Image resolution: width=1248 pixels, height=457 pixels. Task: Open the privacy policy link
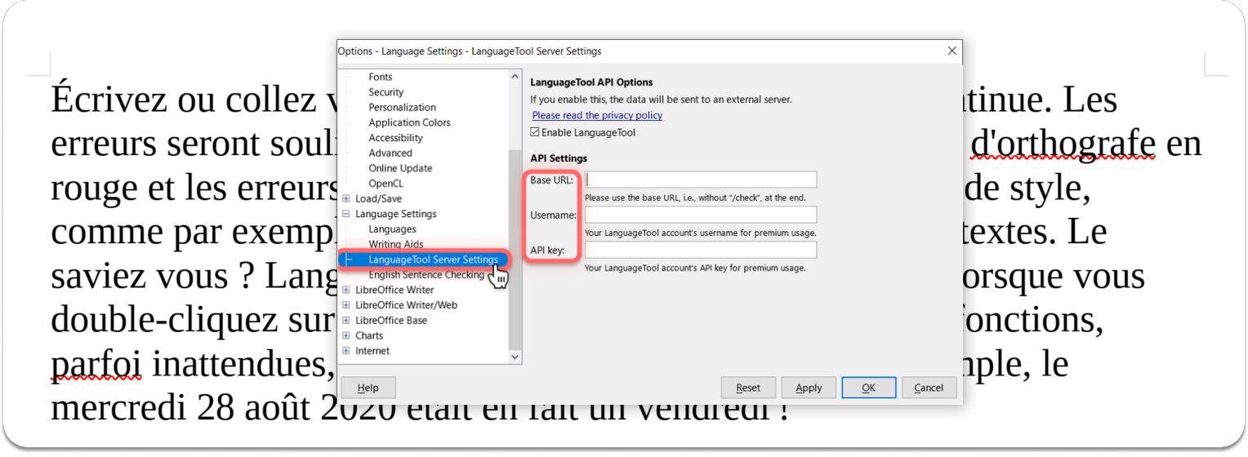(x=597, y=116)
